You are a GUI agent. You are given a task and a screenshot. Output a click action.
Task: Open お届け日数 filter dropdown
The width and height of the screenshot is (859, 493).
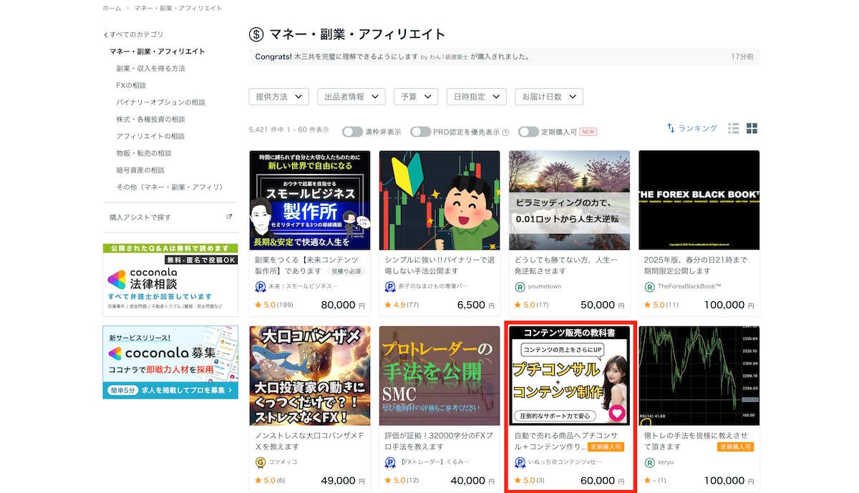tap(548, 97)
